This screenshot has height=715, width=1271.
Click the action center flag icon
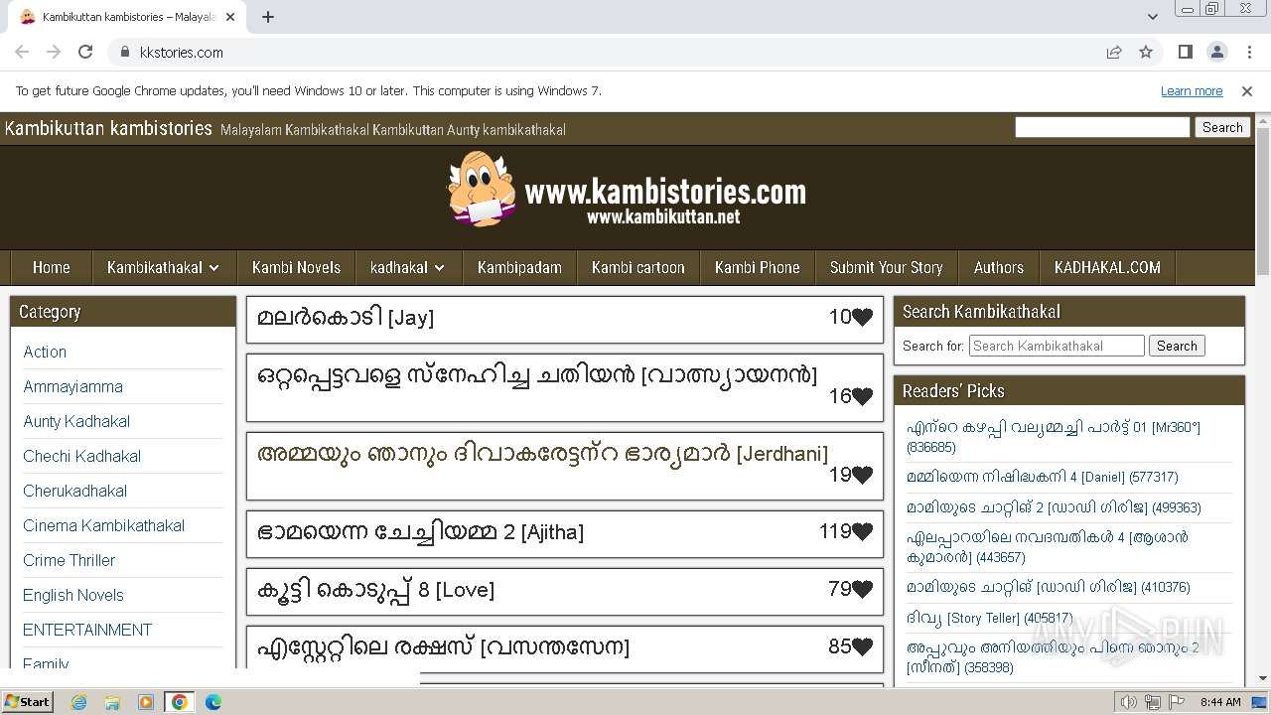(1177, 702)
